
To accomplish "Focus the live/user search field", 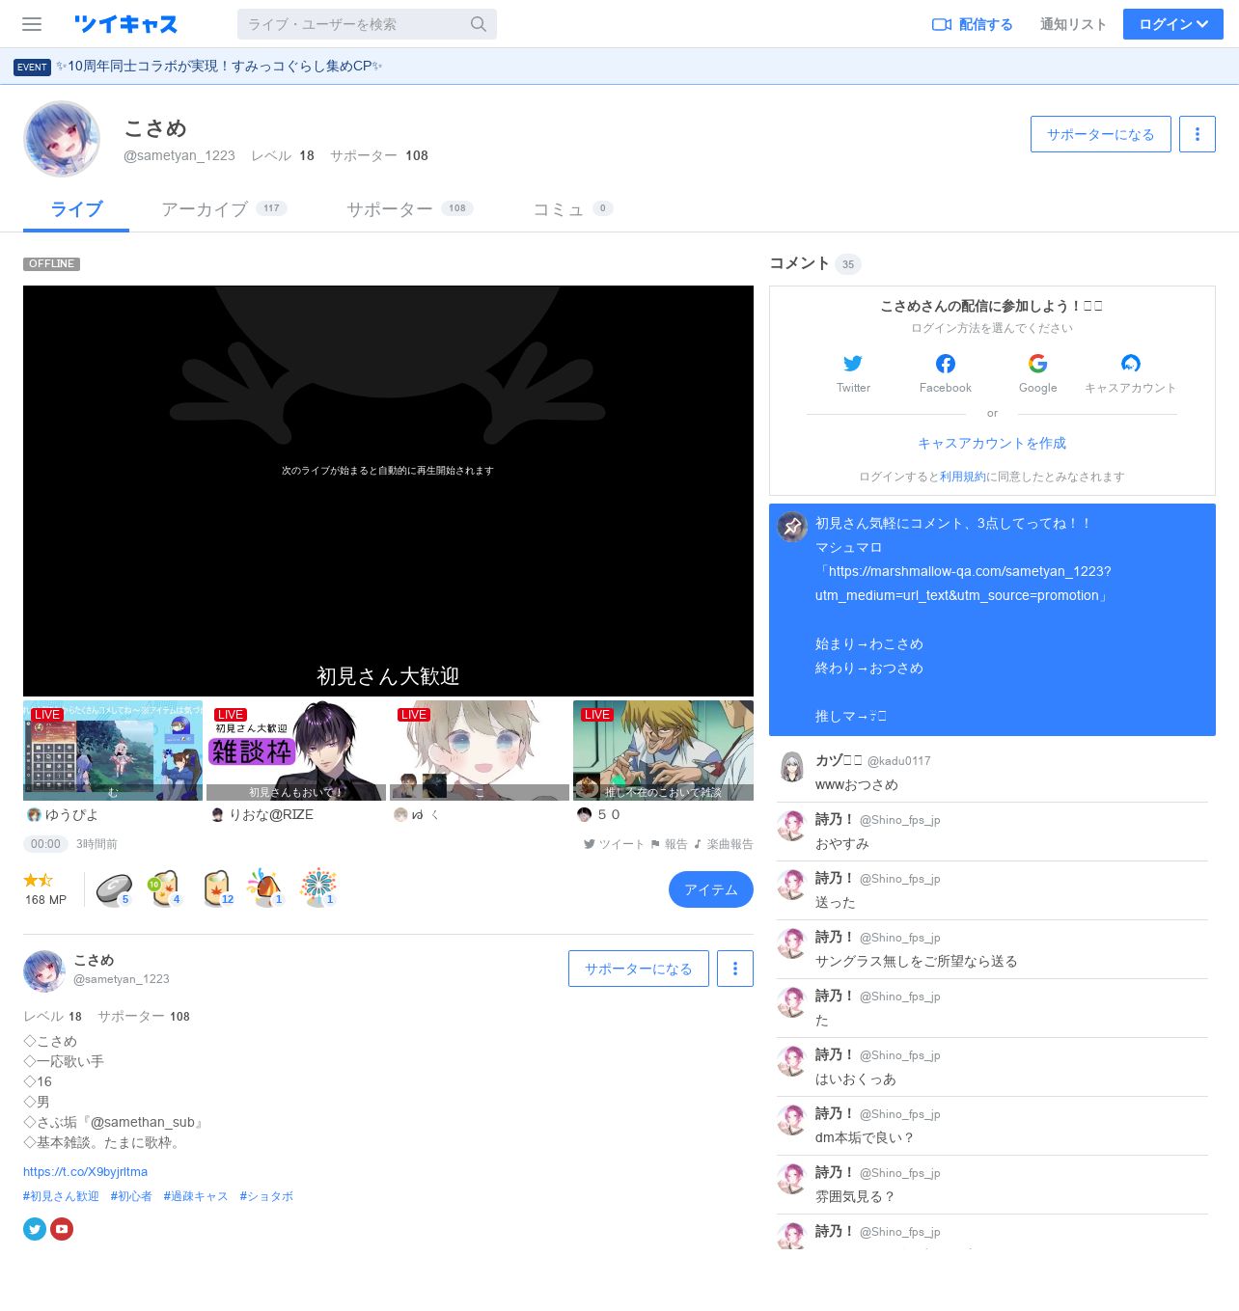I will point(367,24).
